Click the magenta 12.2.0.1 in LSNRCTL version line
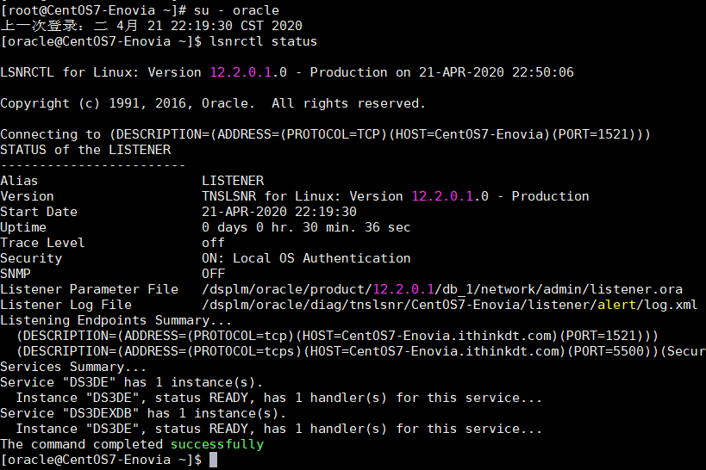706x470 pixels. (x=241, y=72)
